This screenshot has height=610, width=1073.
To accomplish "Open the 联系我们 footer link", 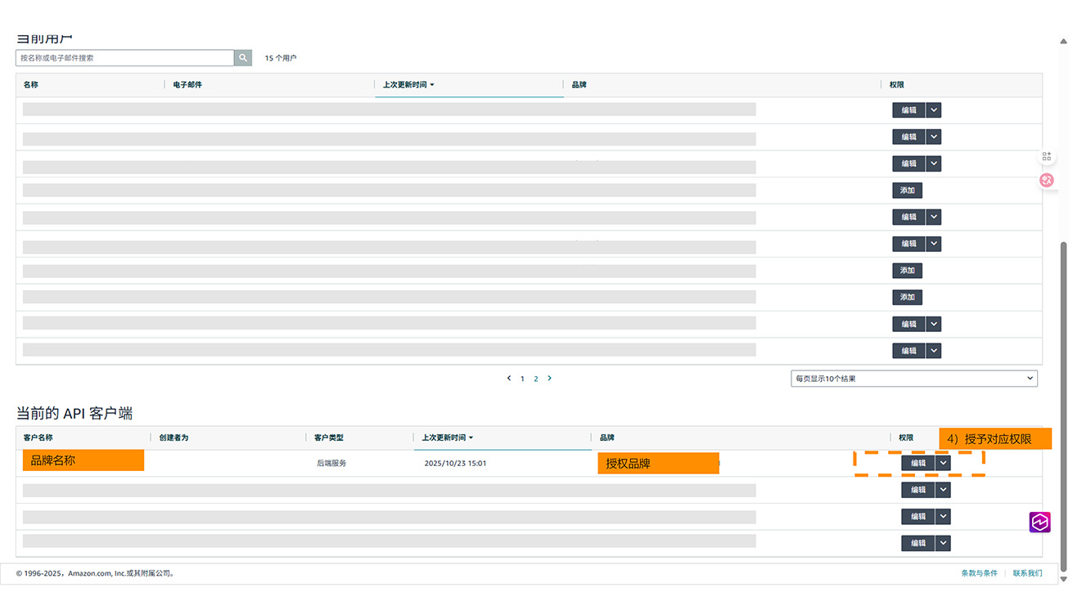I will pyautogui.click(x=1027, y=573).
